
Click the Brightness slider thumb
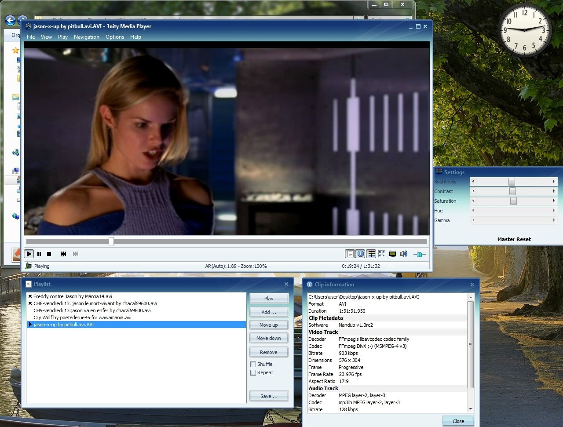pos(512,182)
